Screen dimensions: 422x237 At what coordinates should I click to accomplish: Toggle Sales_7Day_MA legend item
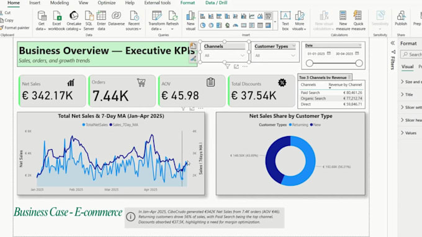pyautogui.click(x=123, y=125)
